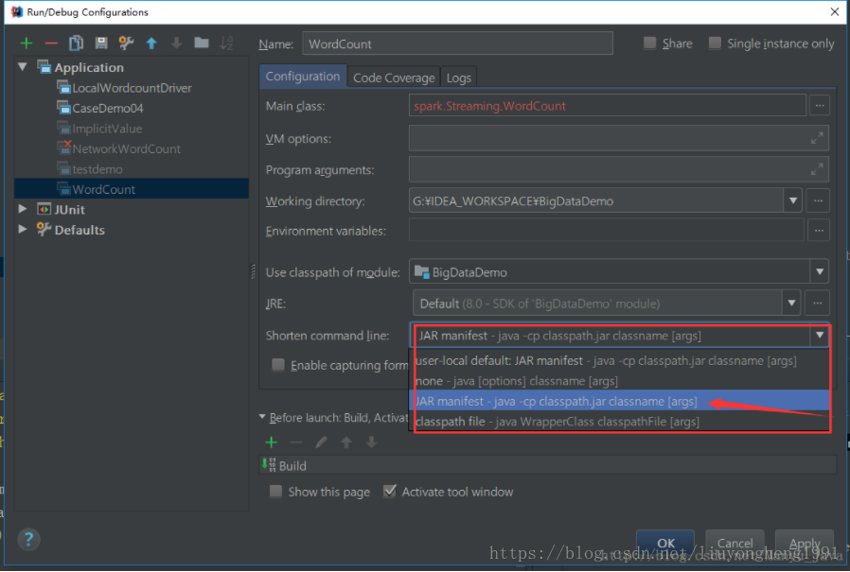Move before-launch task up

coord(345,442)
